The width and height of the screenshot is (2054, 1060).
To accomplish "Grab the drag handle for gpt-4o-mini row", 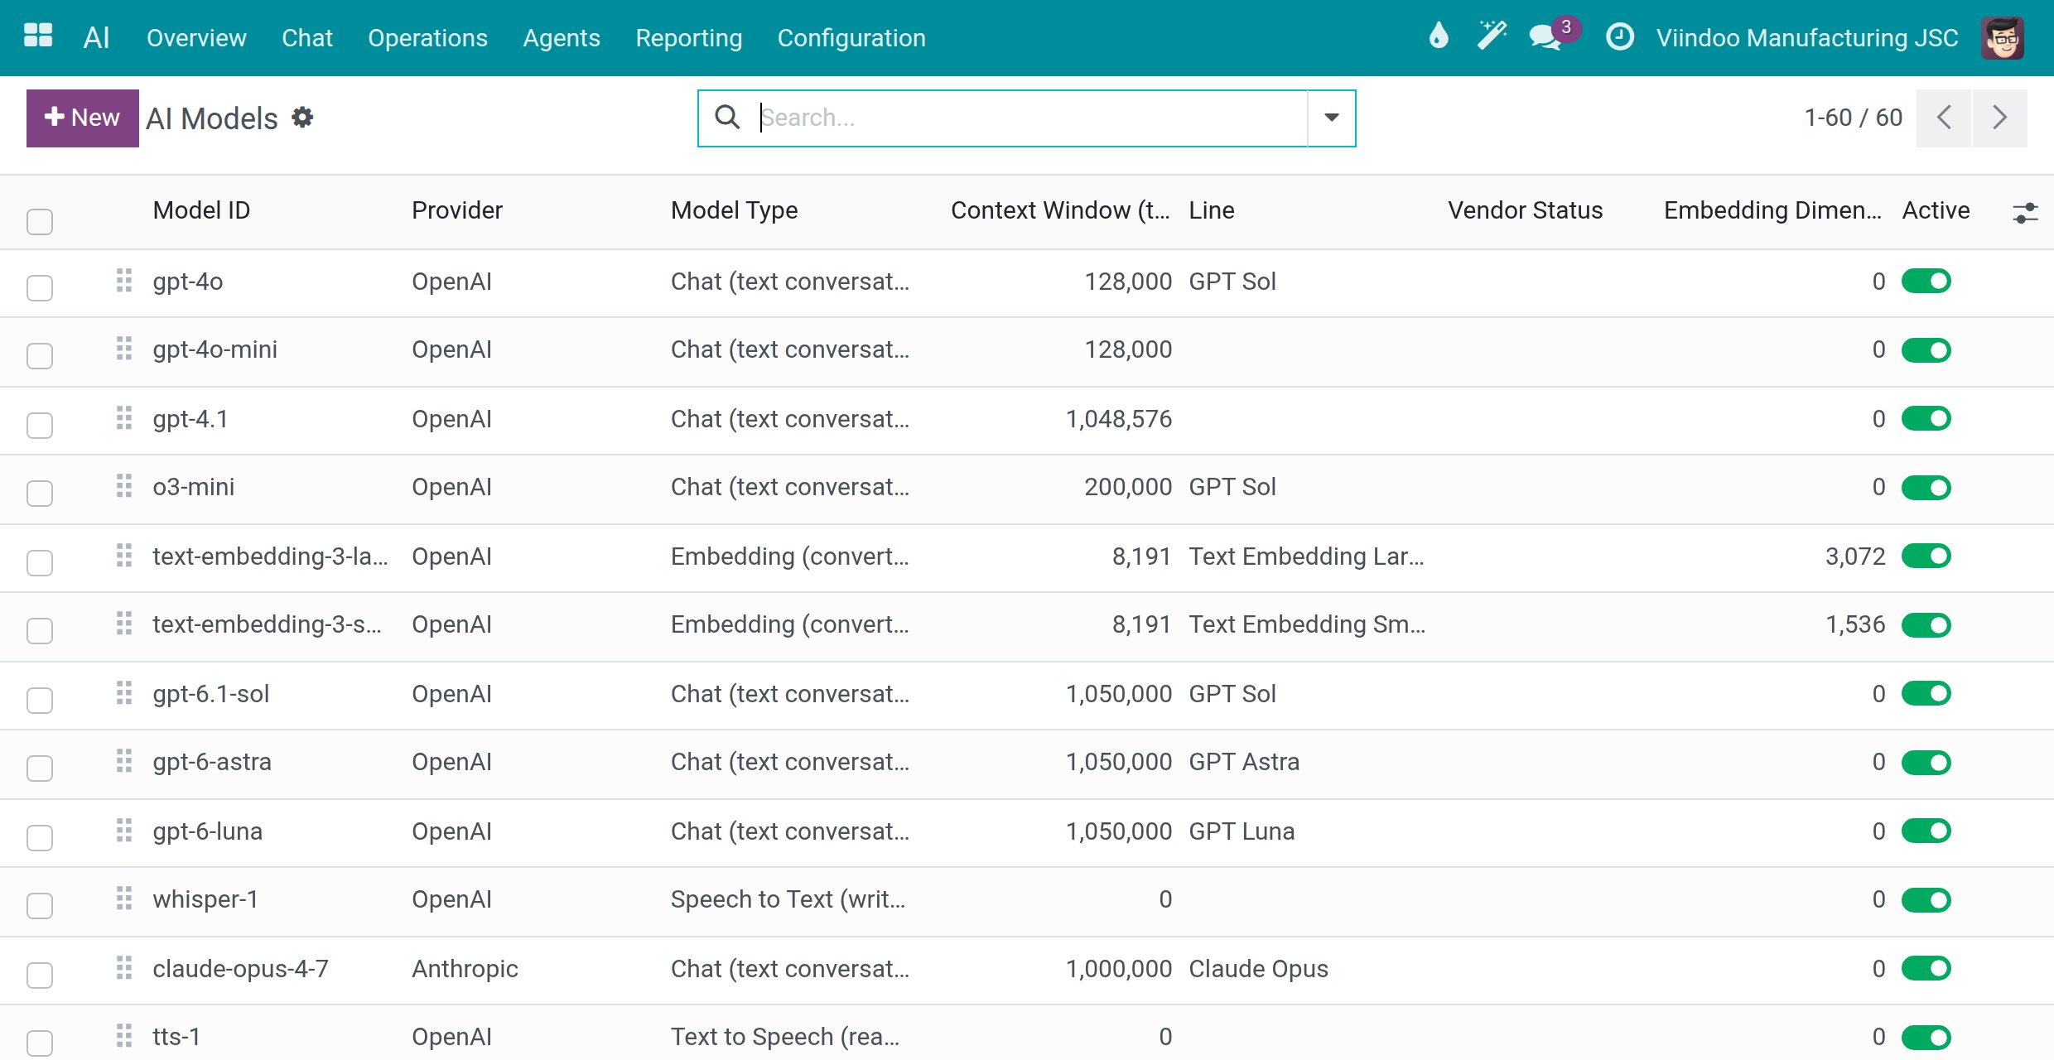I will [x=124, y=349].
